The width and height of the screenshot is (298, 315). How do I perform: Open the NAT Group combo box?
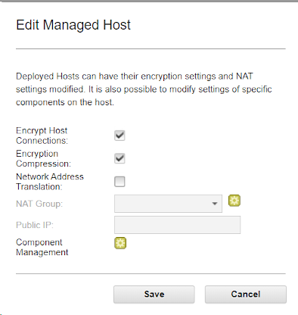click(168, 204)
